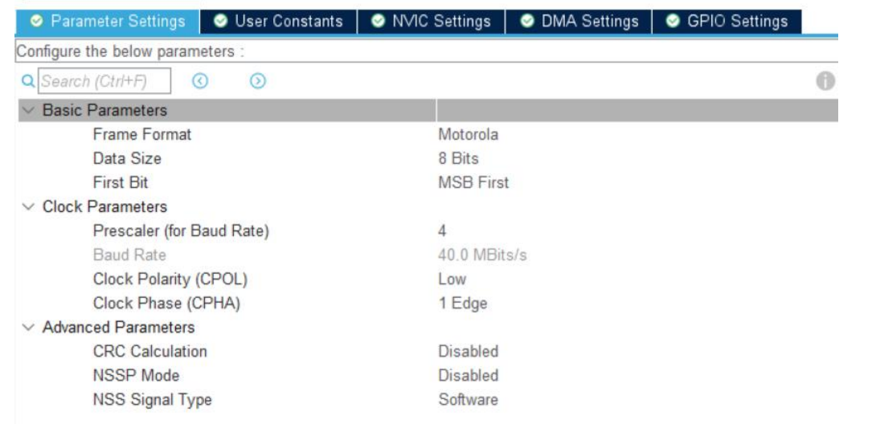Select the CRC Calculation Disabled value
876x424 pixels.
(x=469, y=352)
